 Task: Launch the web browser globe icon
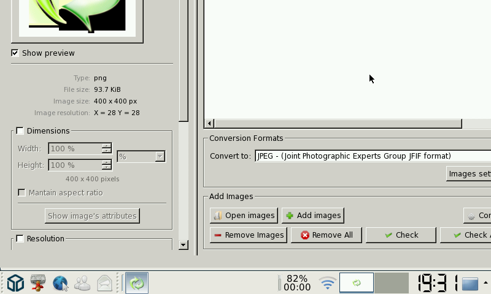(60, 283)
